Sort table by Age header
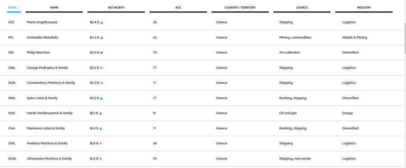The image size is (406, 168). [x=178, y=8]
